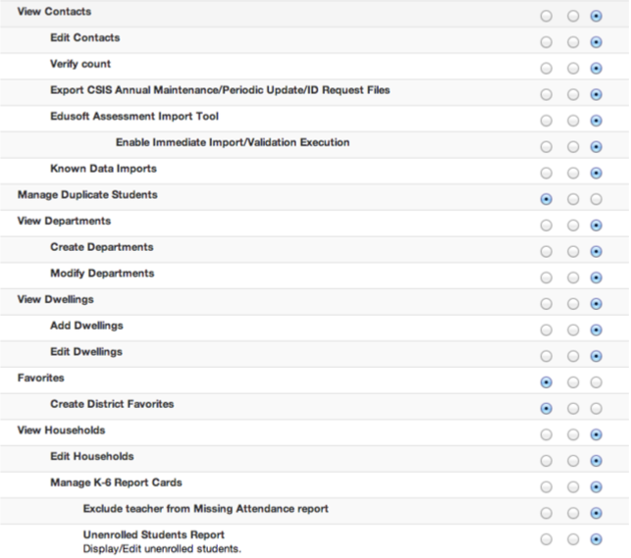Click the 'Manage Duplicate Students' label
Image resolution: width=631 pixels, height=558 pixels.
pyautogui.click(x=87, y=194)
